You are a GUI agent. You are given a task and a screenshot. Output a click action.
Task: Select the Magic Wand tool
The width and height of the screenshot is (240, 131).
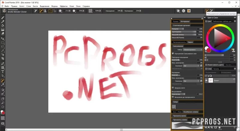pyautogui.click(x=3, y=51)
